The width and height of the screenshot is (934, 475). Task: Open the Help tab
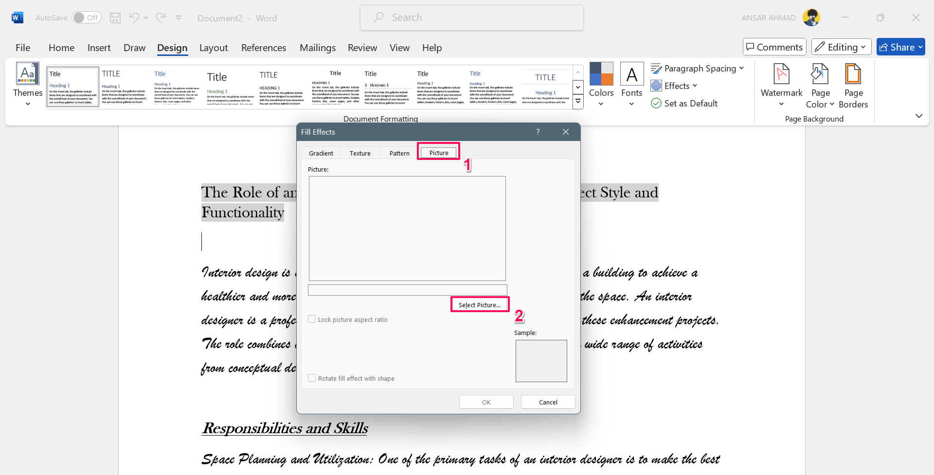tap(432, 48)
